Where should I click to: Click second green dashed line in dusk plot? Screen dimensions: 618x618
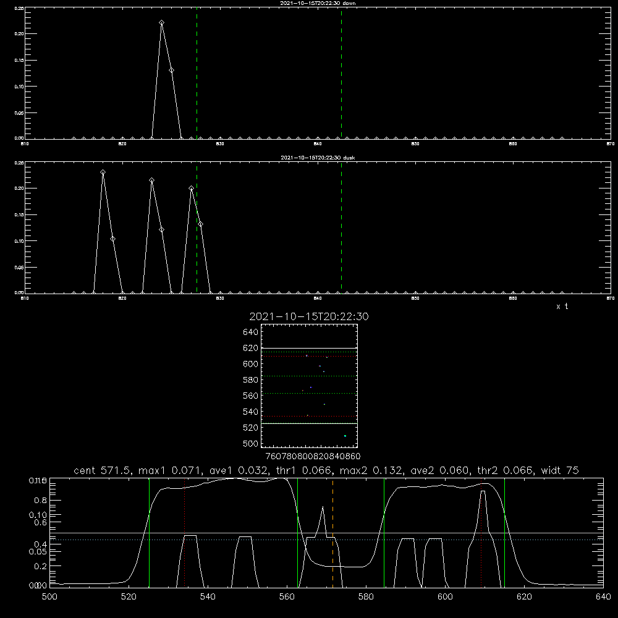tap(341, 227)
